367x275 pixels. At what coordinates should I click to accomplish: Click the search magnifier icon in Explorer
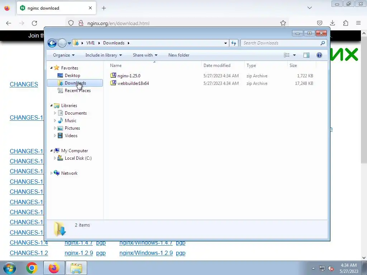click(323, 43)
